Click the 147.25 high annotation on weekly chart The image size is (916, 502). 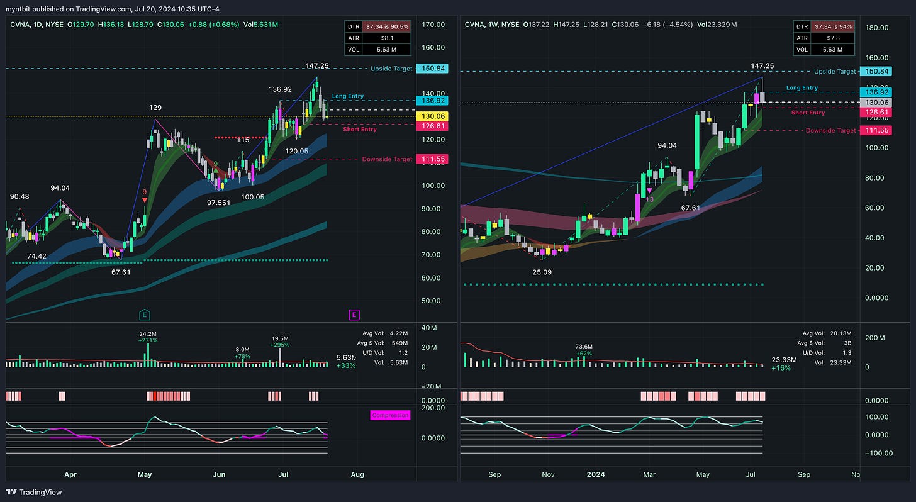point(762,65)
